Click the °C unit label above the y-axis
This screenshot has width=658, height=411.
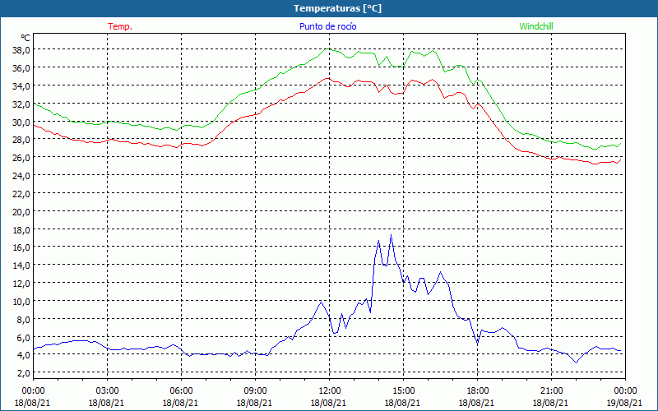click(x=25, y=38)
